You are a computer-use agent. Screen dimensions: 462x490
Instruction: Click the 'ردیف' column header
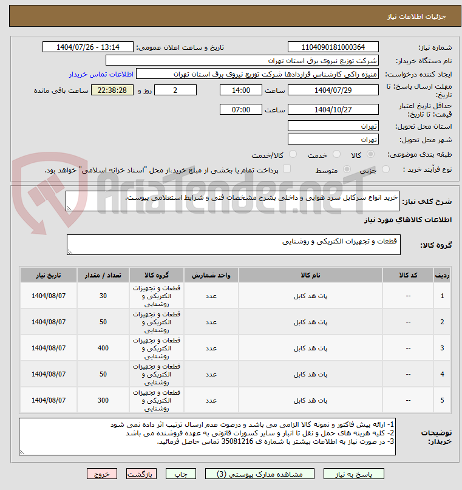pyautogui.click(x=442, y=275)
